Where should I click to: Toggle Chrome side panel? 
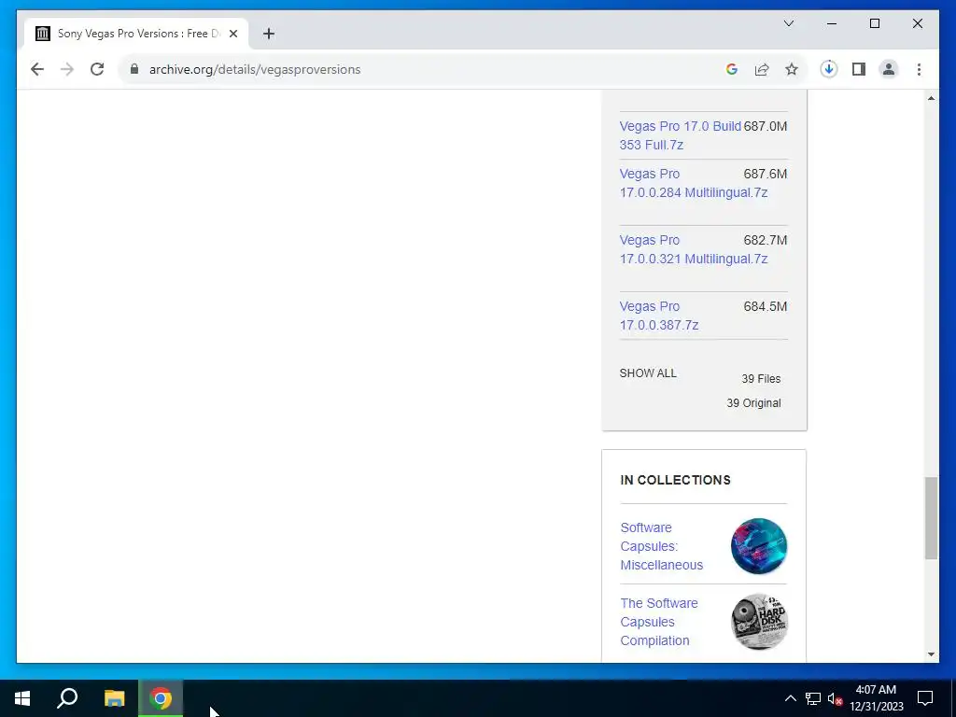coord(859,69)
